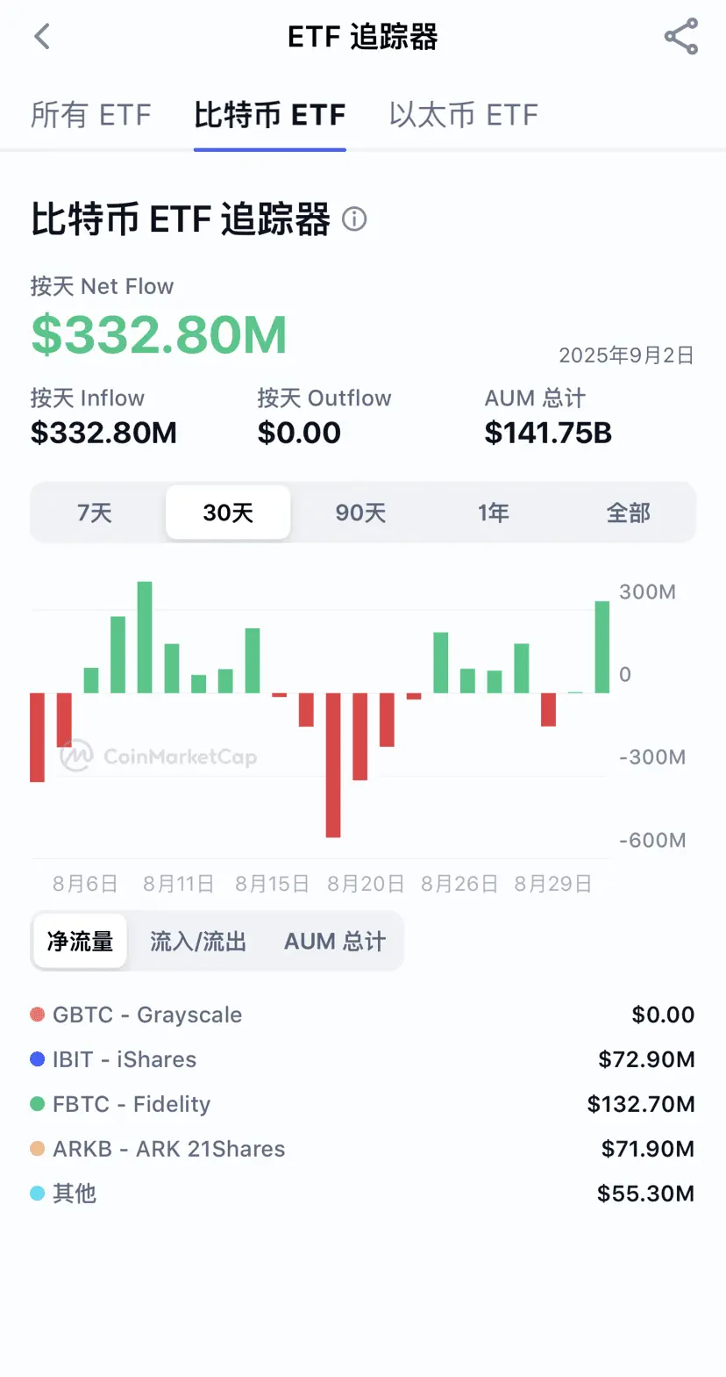Screen dimensions: 726x1377
Task: Tap the tallest red outflow bar
Action: 333,764
